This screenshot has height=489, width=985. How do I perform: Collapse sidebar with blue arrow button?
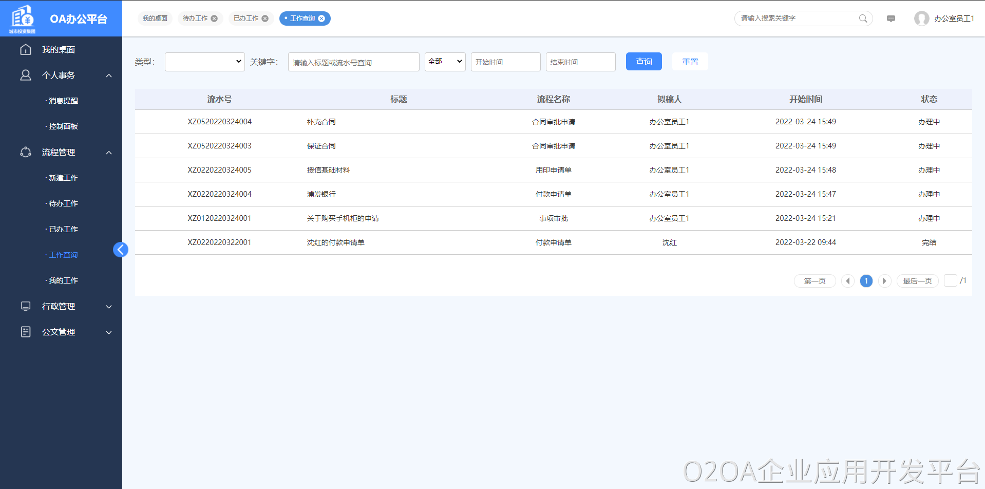tap(121, 250)
